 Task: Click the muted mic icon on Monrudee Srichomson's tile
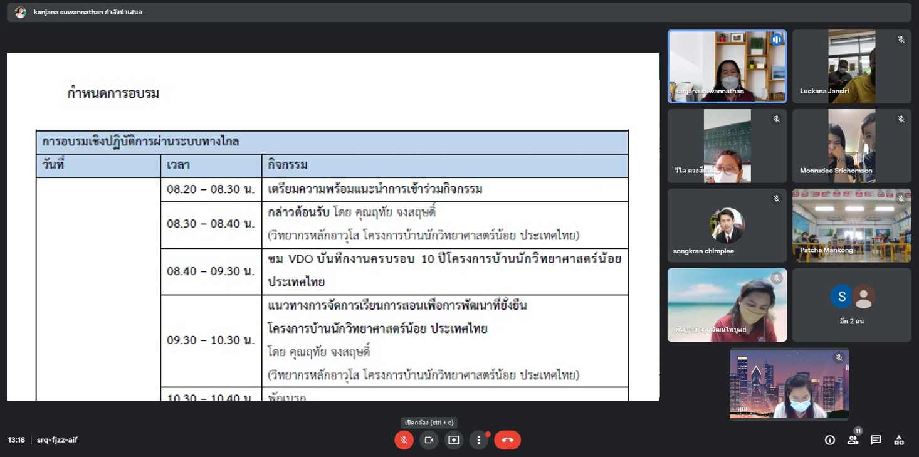(901, 119)
